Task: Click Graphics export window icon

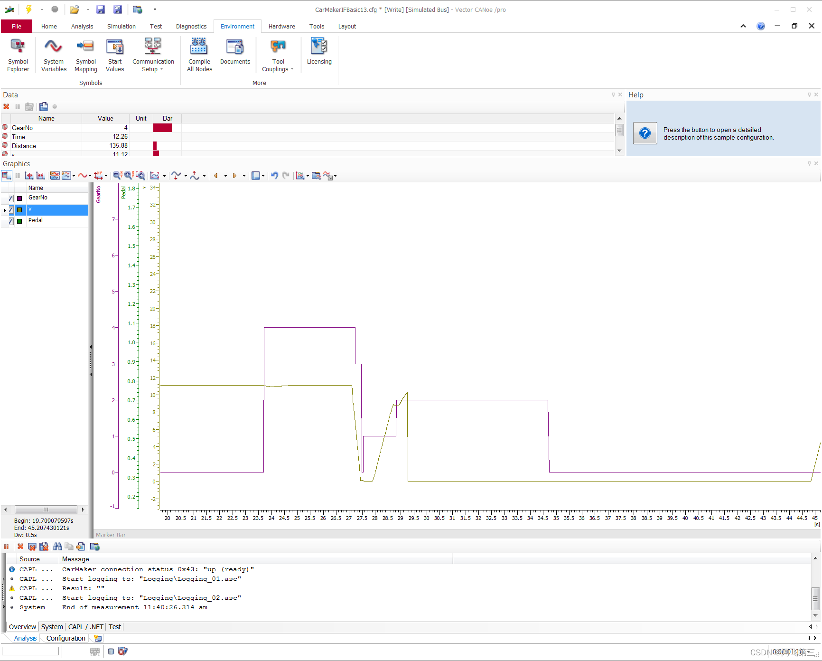Action: pyautogui.click(x=316, y=176)
